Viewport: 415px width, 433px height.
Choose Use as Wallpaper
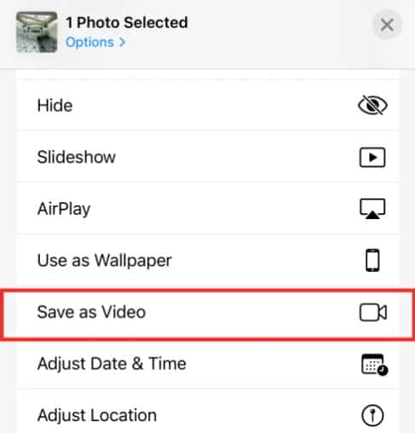208,260
